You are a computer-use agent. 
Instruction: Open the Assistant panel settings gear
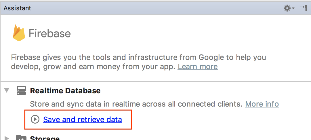click(287, 8)
